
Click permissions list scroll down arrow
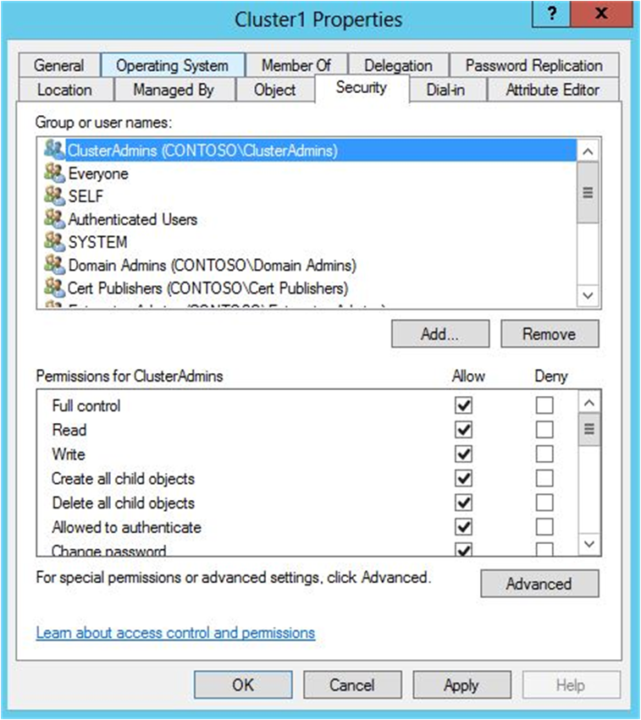(x=589, y=544)
